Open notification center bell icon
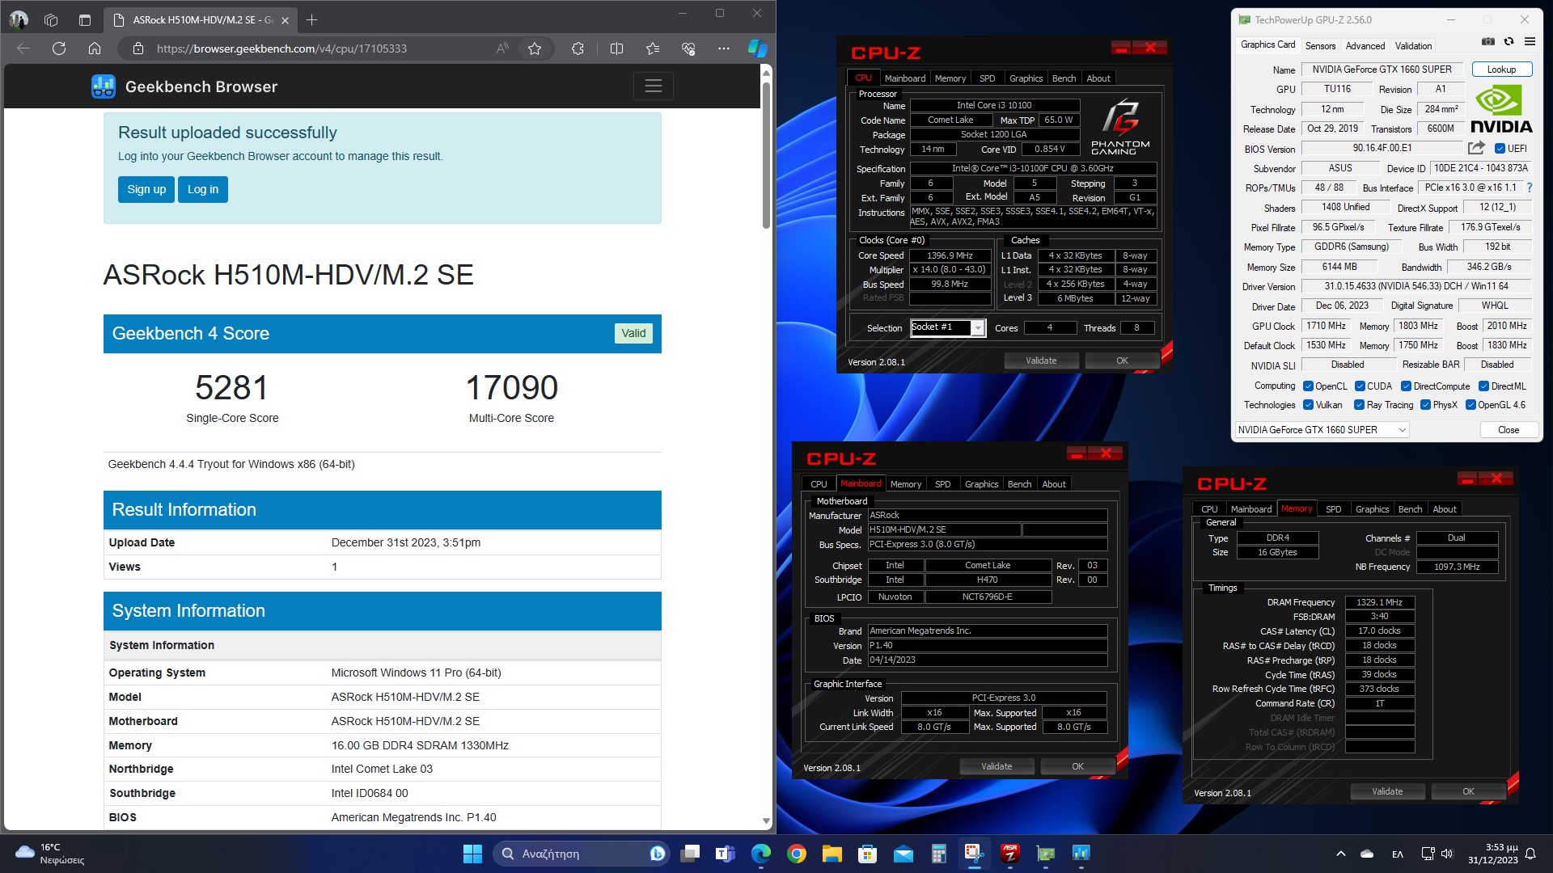Viewport: 1553px width, 873px height. pyautogui.click(x=1530, y=854)
